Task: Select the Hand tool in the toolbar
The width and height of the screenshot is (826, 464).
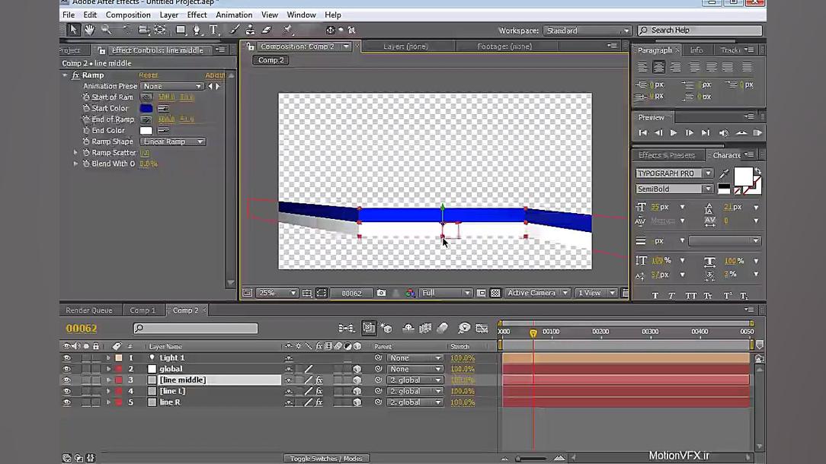Action: (x=89, y=30)
